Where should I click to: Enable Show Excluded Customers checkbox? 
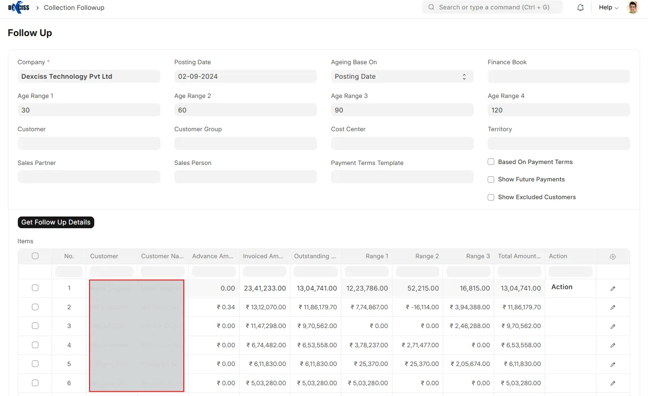(491, 197)
